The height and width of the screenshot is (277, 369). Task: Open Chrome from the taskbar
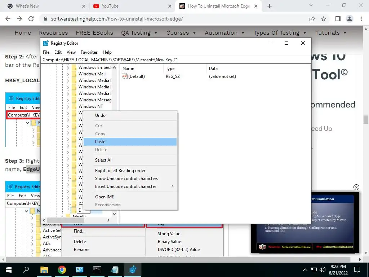[62, 270]
